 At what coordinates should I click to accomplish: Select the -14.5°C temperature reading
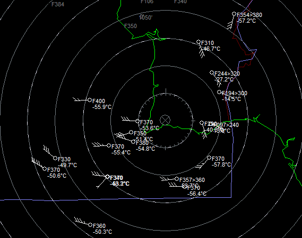coord(231,99)
